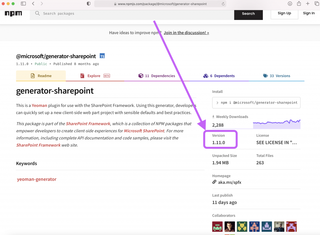Open the first SharePoint Framework link
The height and width of the screenshot is (235, 320).
click(88, 124)
